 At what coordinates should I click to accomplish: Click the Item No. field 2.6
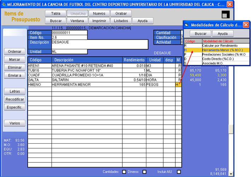70,38
